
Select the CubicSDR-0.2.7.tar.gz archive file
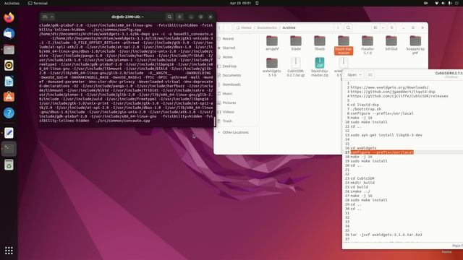[x=296, y=67]
